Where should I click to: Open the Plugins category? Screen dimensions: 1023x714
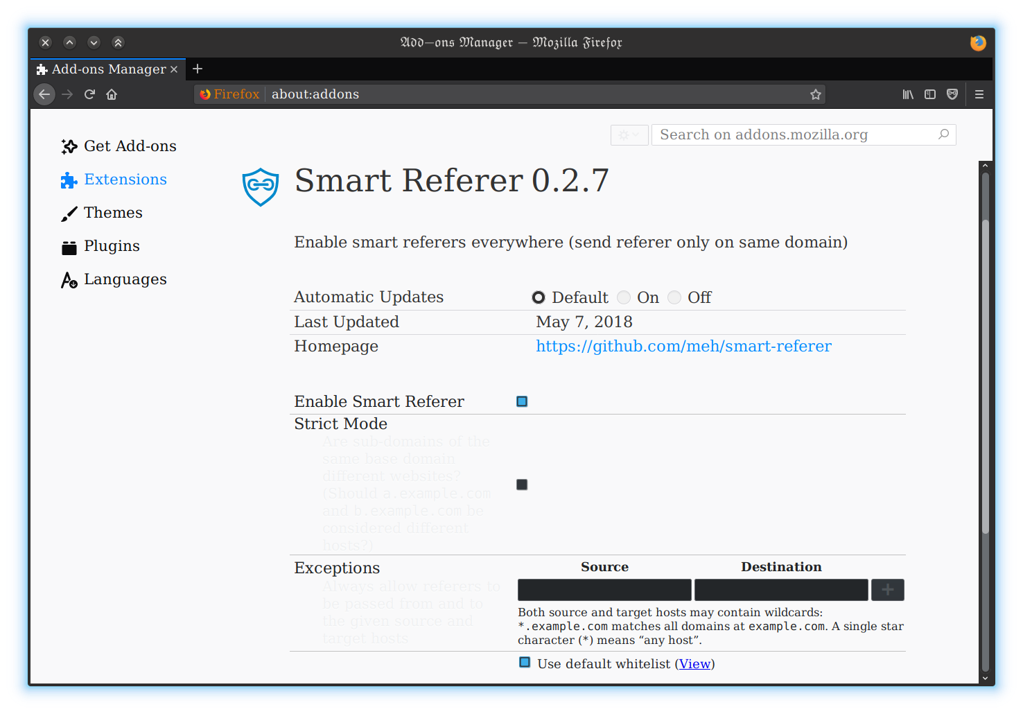click(x=112, y=246)
